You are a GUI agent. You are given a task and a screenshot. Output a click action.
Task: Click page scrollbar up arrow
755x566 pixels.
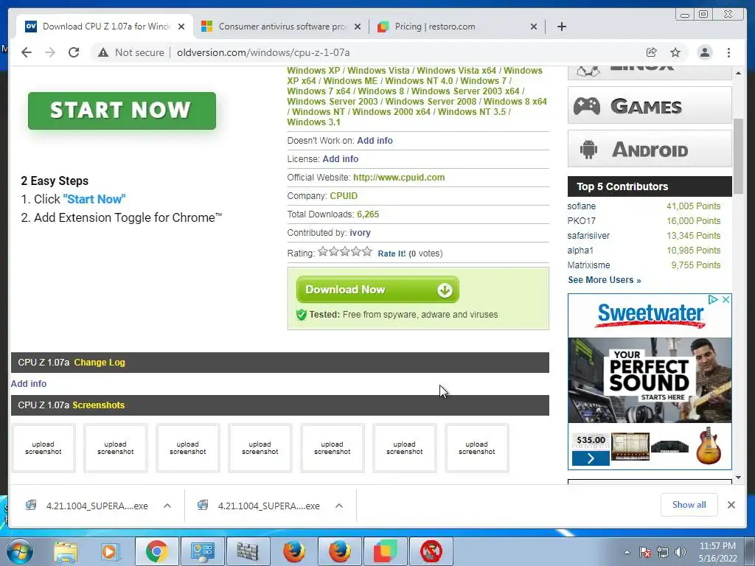[x=738, y=73]
